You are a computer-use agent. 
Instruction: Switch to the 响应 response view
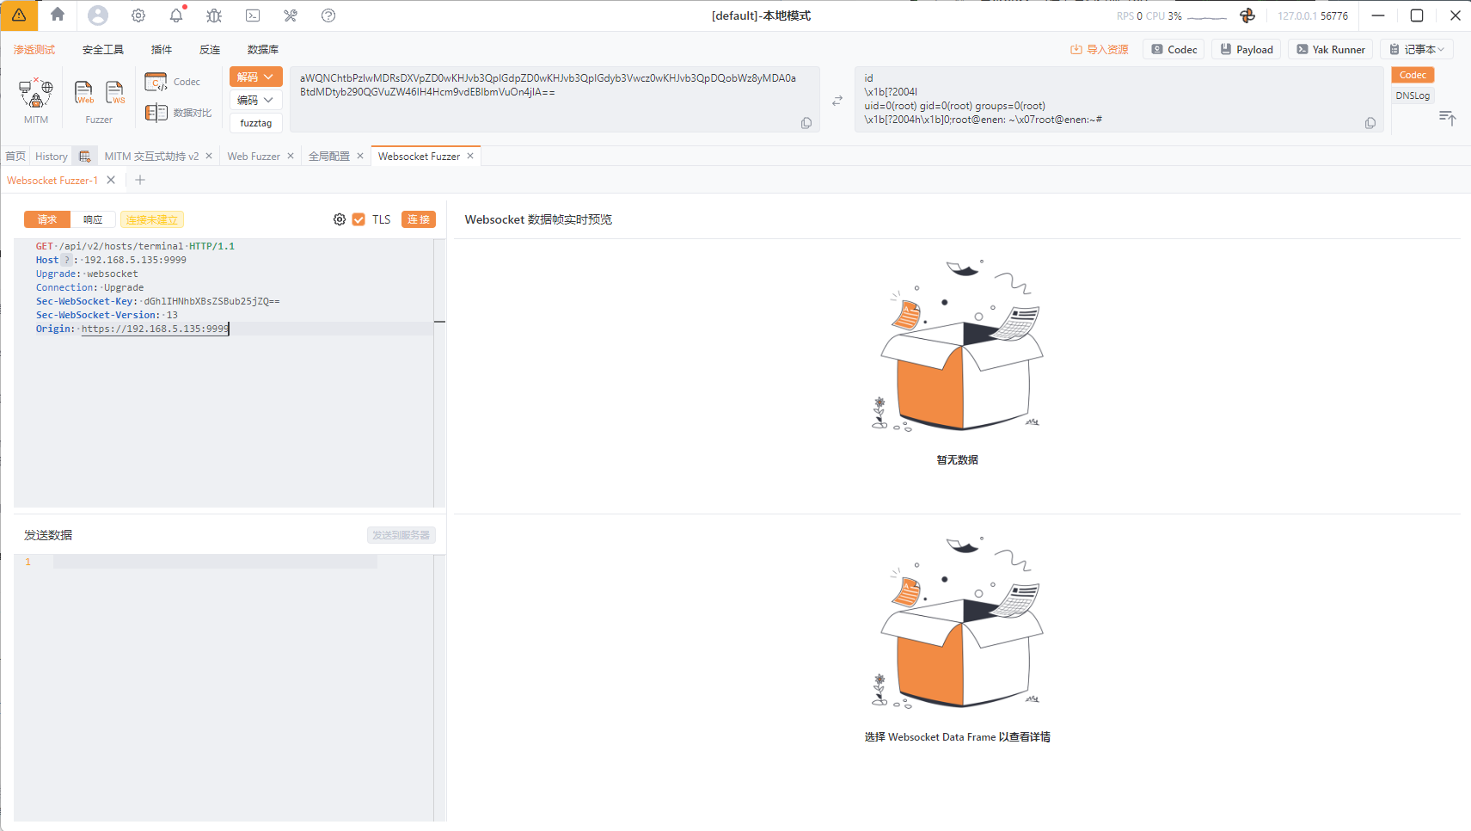tap(93, 219)
